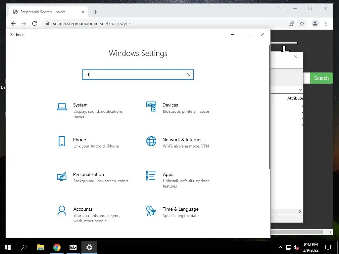
Task: Reload the Stepmania Search page
Action: pyautogui.click(x=34, y=23)
